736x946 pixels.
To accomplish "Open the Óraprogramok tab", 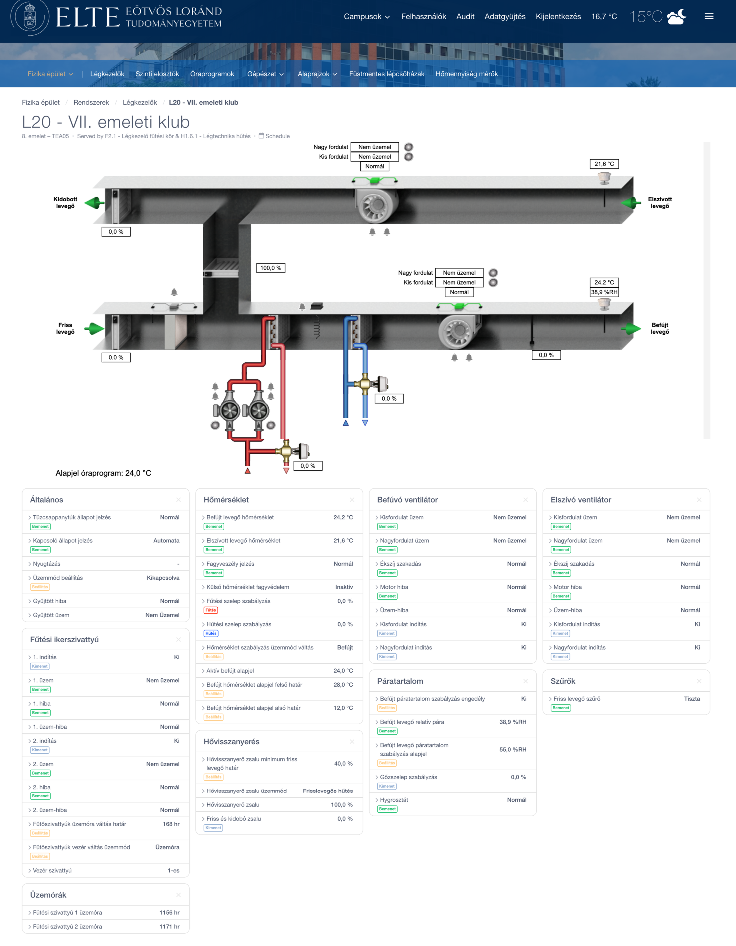I will (x=212, y=74).
